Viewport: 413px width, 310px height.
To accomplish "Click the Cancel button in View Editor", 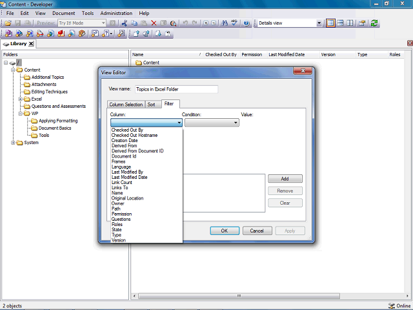I will pos(257,231).
